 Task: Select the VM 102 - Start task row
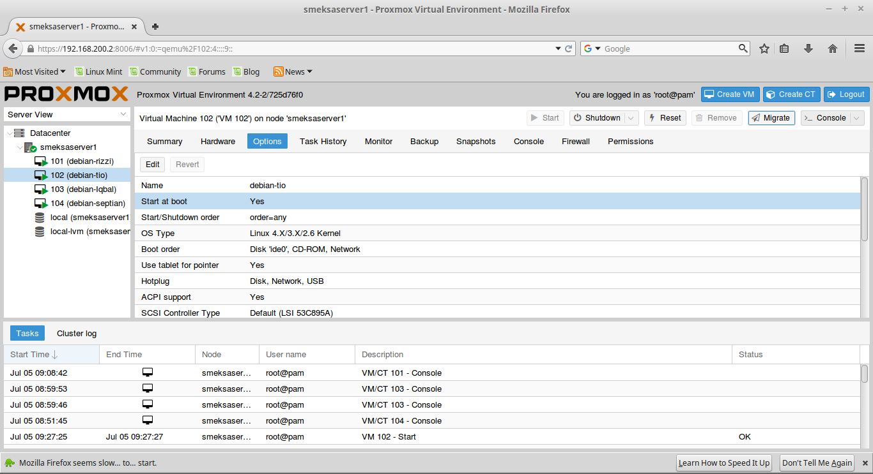point(432,437)
